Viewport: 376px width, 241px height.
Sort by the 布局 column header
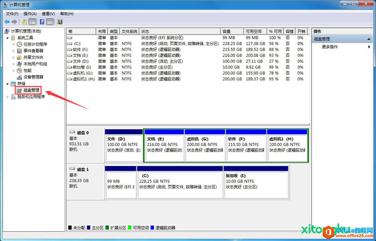[x=102, y=31]
